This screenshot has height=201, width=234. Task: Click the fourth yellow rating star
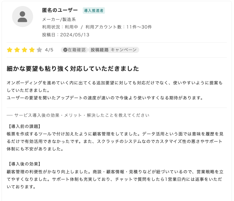tap(32, 50)
